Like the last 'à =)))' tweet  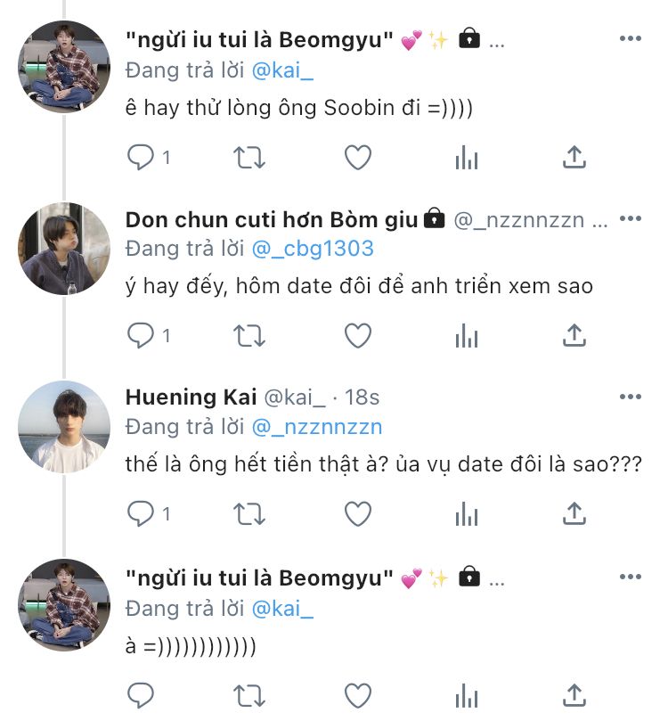coord(357,694)
